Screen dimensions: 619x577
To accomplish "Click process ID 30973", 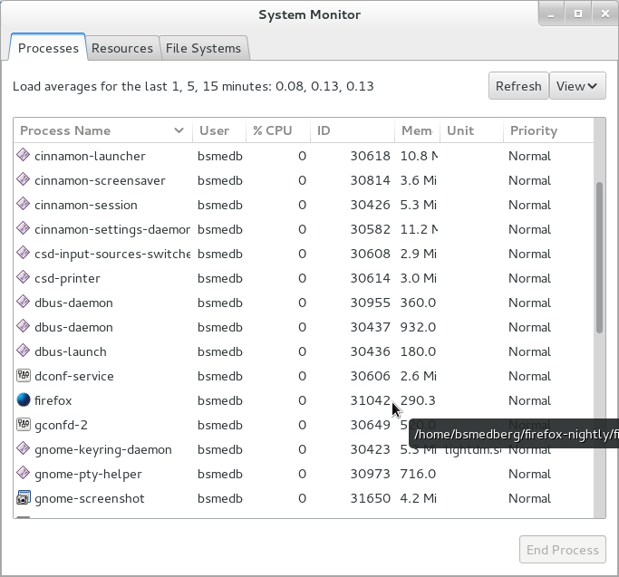I will pyautogui.click(x=371, y=474).
